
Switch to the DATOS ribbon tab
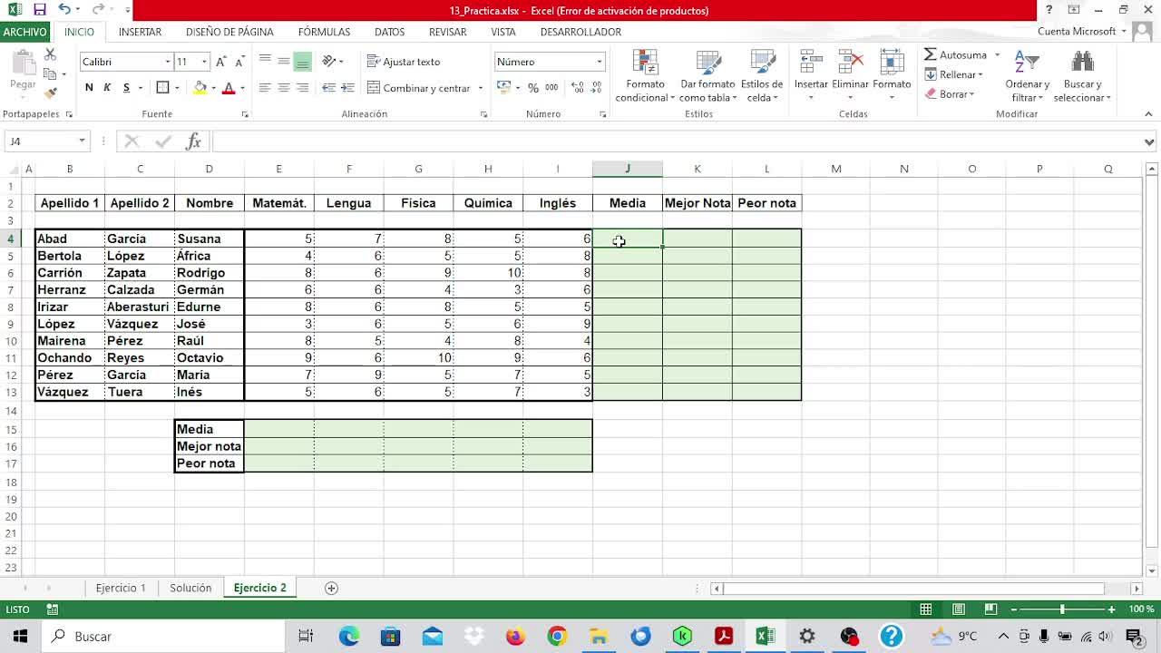[389, 32]
